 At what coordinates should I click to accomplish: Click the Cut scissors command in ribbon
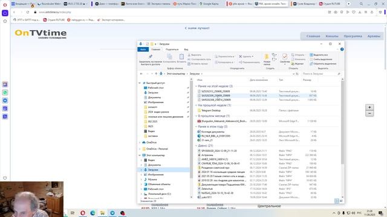pyautogui.click(x=195, y=55)
